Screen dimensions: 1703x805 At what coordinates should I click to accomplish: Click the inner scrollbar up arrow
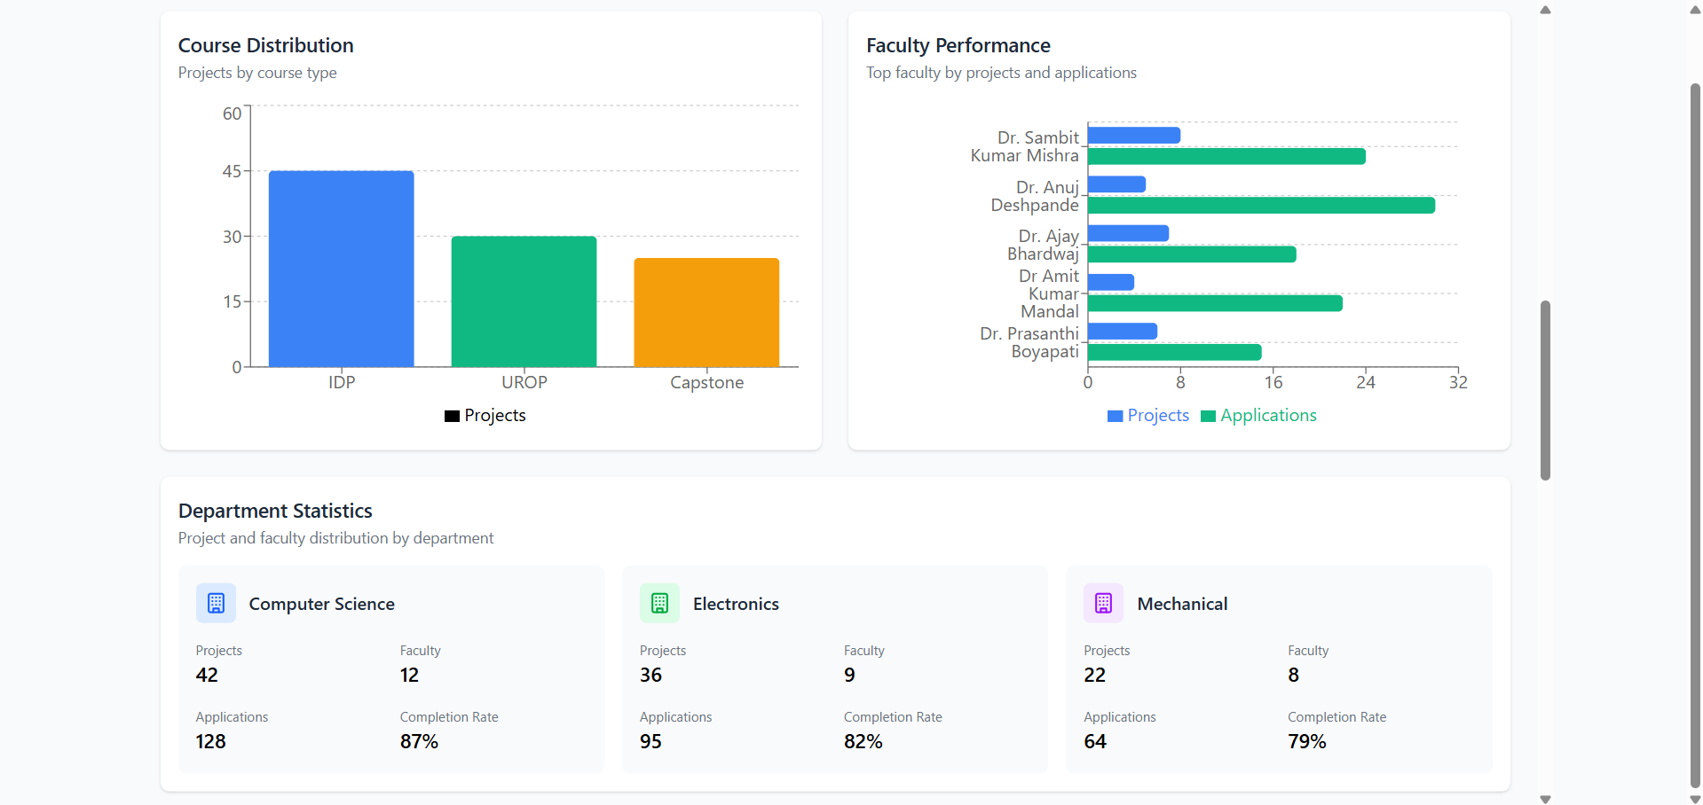point(1545,10)
